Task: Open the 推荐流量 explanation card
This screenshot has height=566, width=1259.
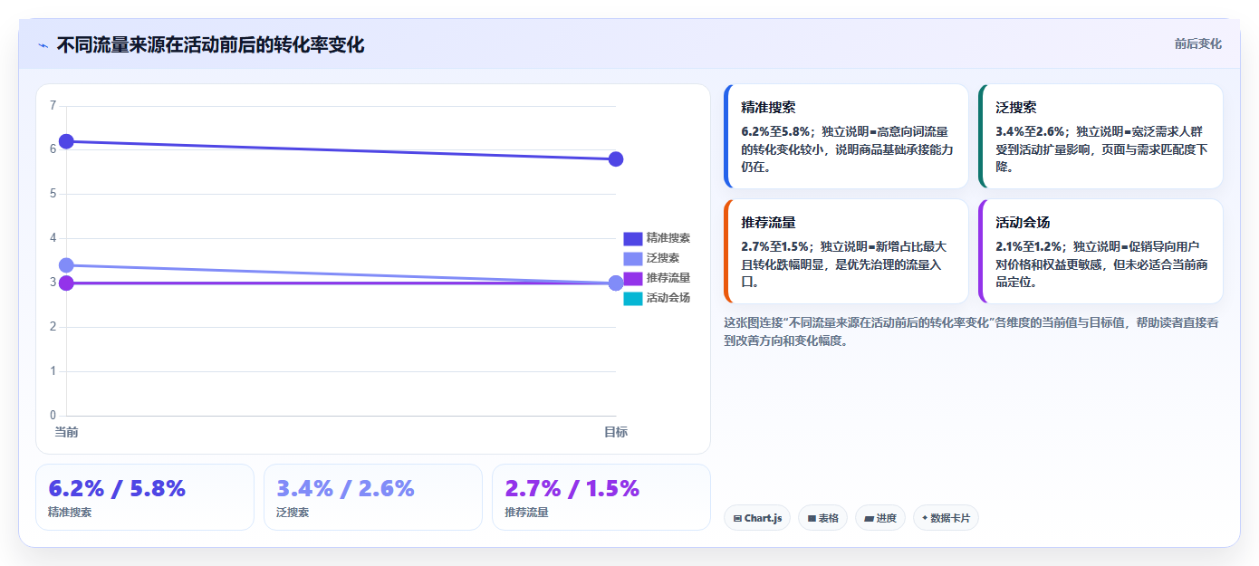Action: click(x=846, y=251)
